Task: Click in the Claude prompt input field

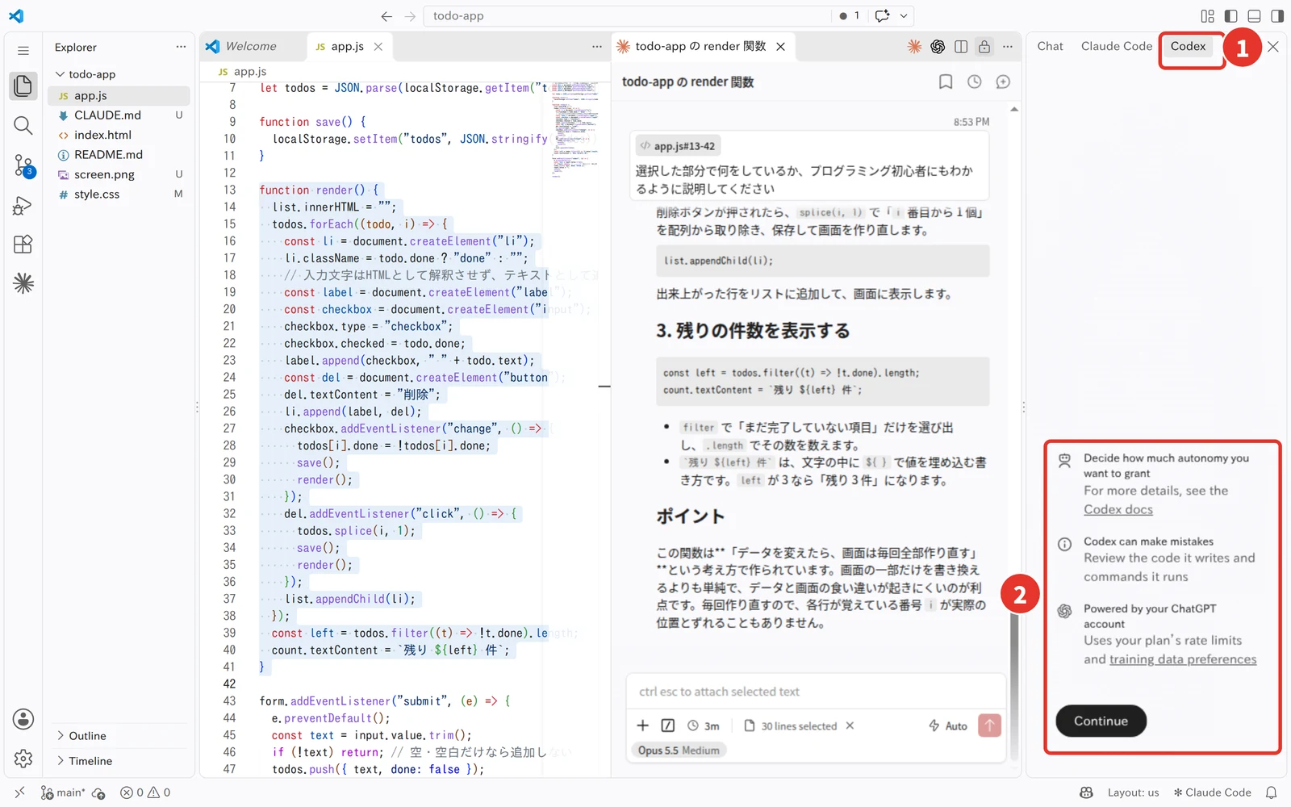Action: click(816, 692)
